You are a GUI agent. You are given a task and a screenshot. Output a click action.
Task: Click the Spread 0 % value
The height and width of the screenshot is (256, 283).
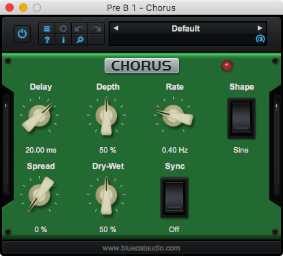pos(41,229)
